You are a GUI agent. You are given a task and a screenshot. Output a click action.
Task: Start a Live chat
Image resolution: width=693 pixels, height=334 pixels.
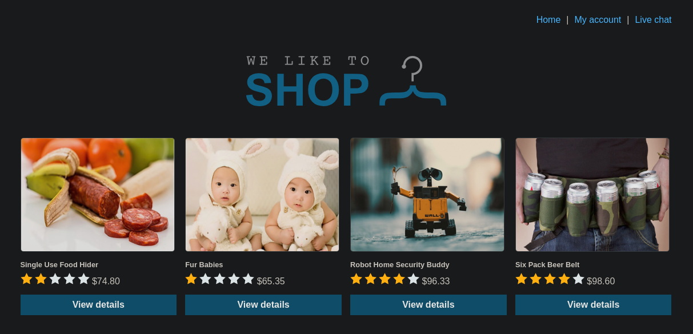653,20
